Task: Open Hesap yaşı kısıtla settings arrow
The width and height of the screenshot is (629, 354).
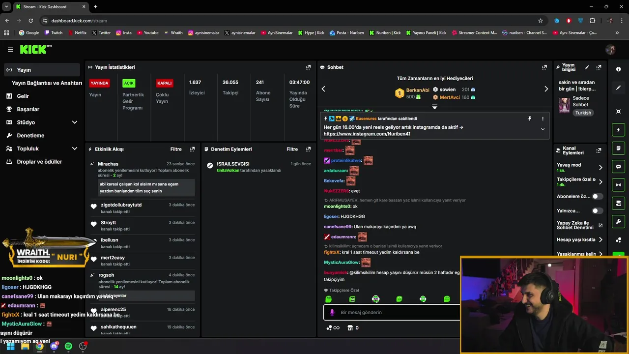Action: [600, 240]
